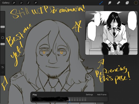Open the Layers panel

(x=127, y=3)
